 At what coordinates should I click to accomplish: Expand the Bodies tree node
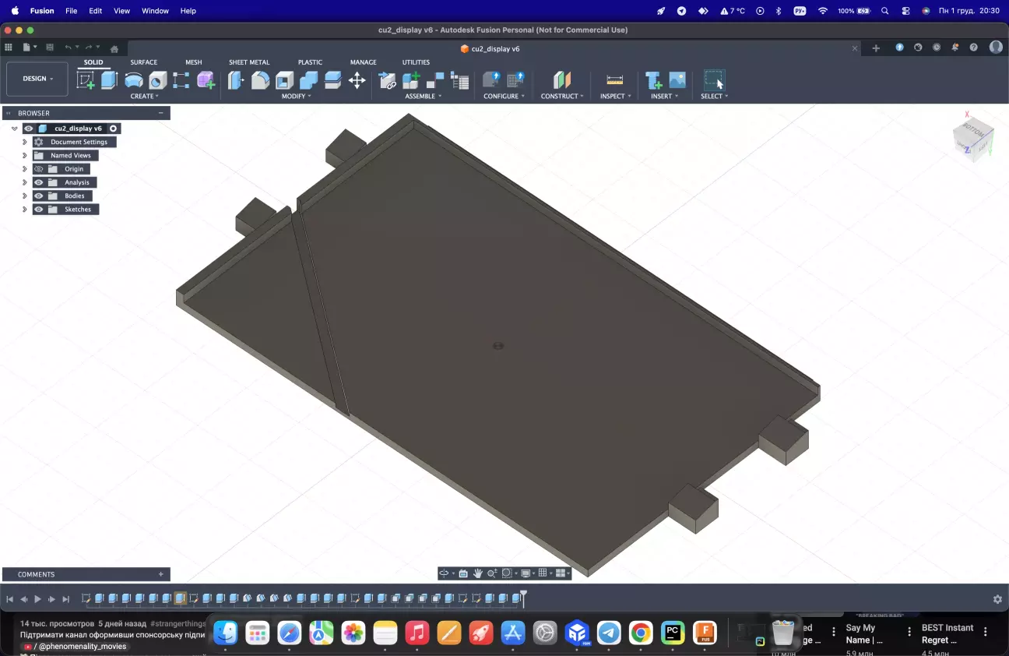tap(25, 196)
